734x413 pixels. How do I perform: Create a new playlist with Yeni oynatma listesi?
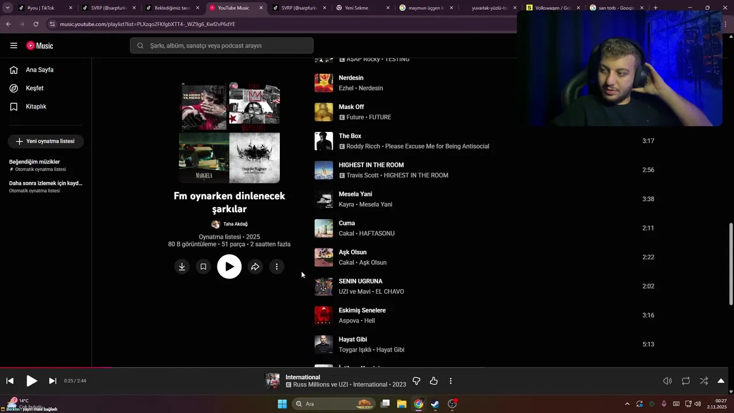[46, 141]
